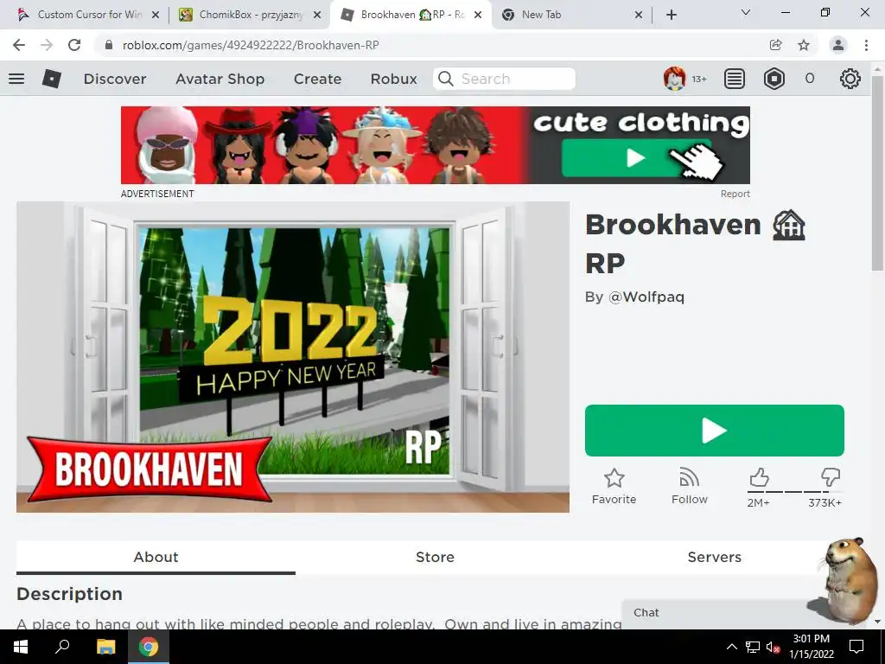
Task: Open the taskbar clock and date
Action: [811, 647]
